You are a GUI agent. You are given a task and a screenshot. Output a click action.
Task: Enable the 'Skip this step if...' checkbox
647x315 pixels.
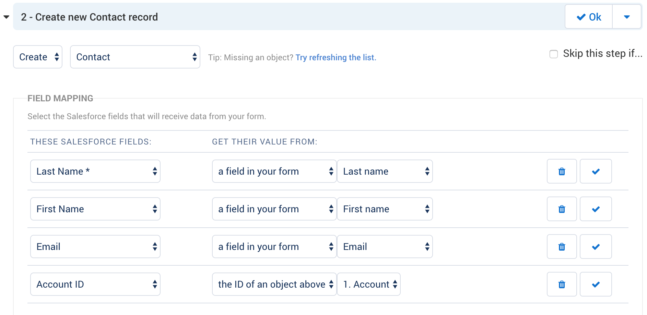(x=554, y=54)
